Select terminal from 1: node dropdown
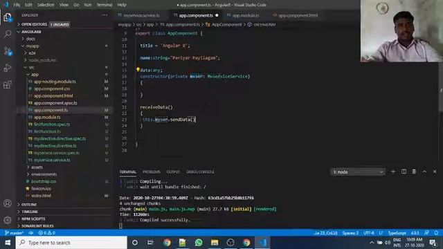The image size is (443, 249). pos(358,172)
